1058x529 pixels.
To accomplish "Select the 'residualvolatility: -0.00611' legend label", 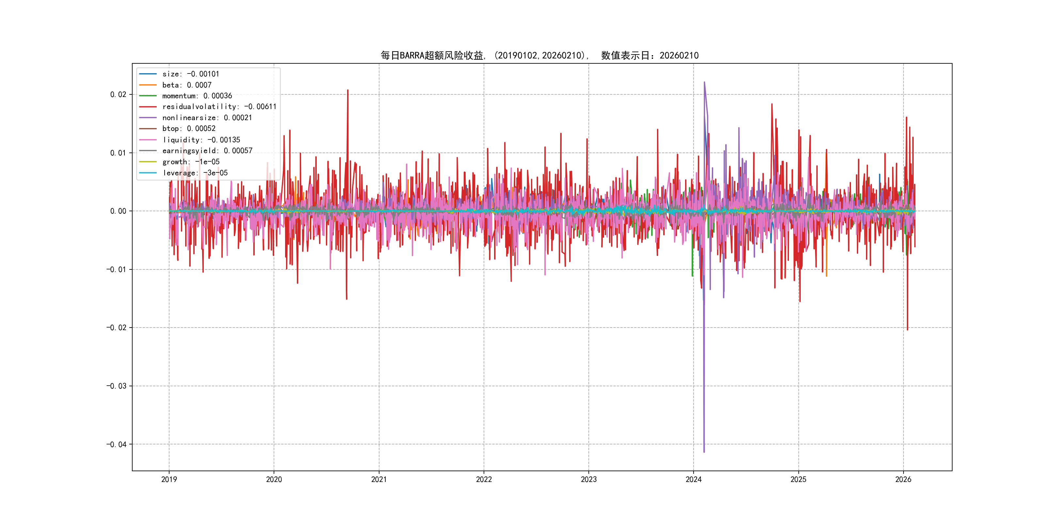I will (x=219, y=107).
